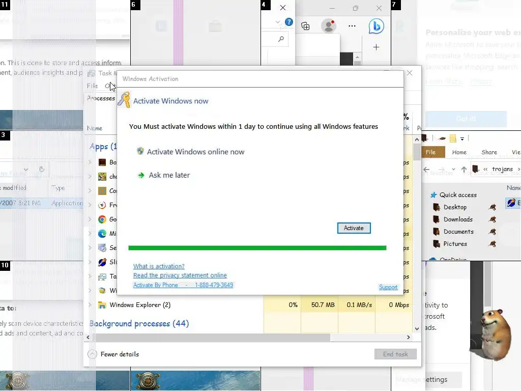Click the 50.7 MB memory cell

coord(320,305)
